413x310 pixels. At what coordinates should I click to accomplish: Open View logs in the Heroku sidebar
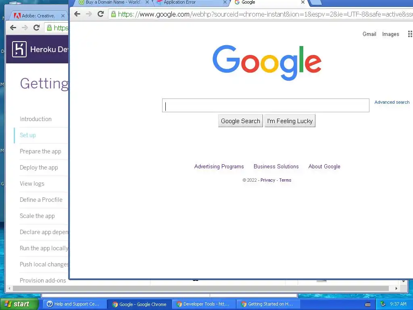click(32, 184)
